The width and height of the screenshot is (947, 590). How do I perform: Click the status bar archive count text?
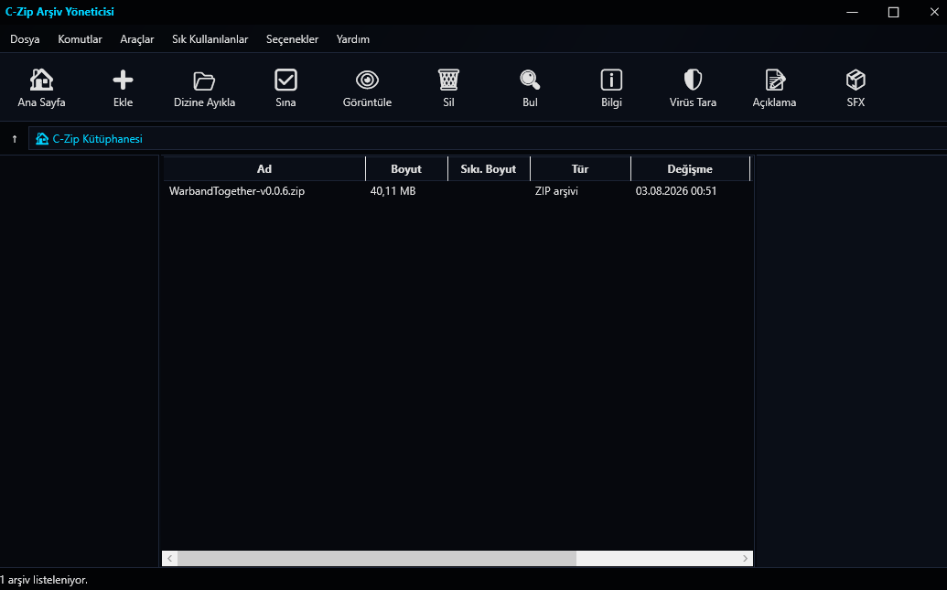tap(44, 580)
